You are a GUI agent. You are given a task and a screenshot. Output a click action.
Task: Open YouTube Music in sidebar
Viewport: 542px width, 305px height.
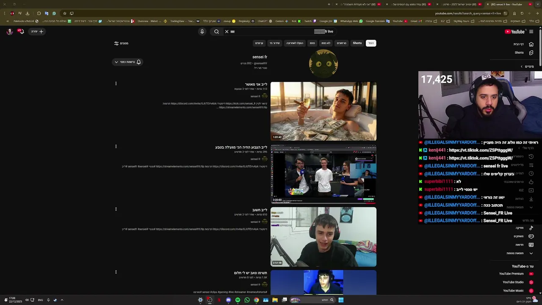coord(517,291)
